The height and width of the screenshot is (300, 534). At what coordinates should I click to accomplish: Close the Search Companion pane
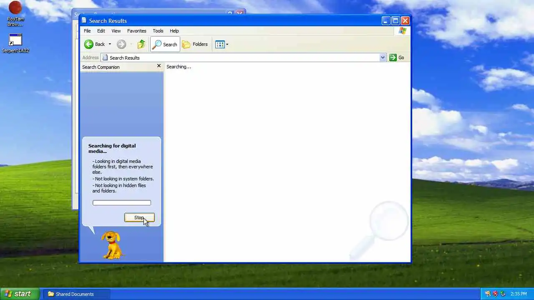159,66
